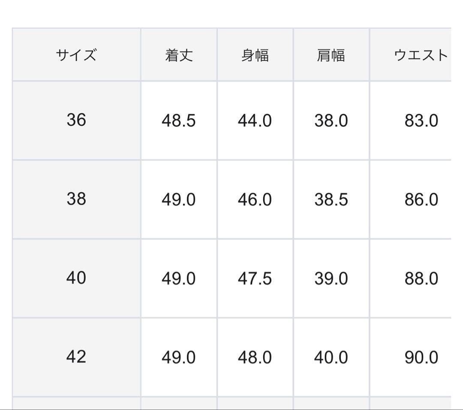Image resolution: width=463 pixels, height=410 pixels.
Task: Click the 48.5 length value
Action: [179, 121]
